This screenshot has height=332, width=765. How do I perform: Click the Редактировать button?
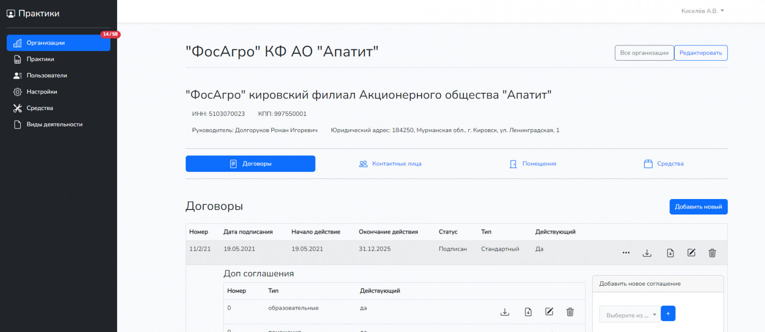click(701, 53)
